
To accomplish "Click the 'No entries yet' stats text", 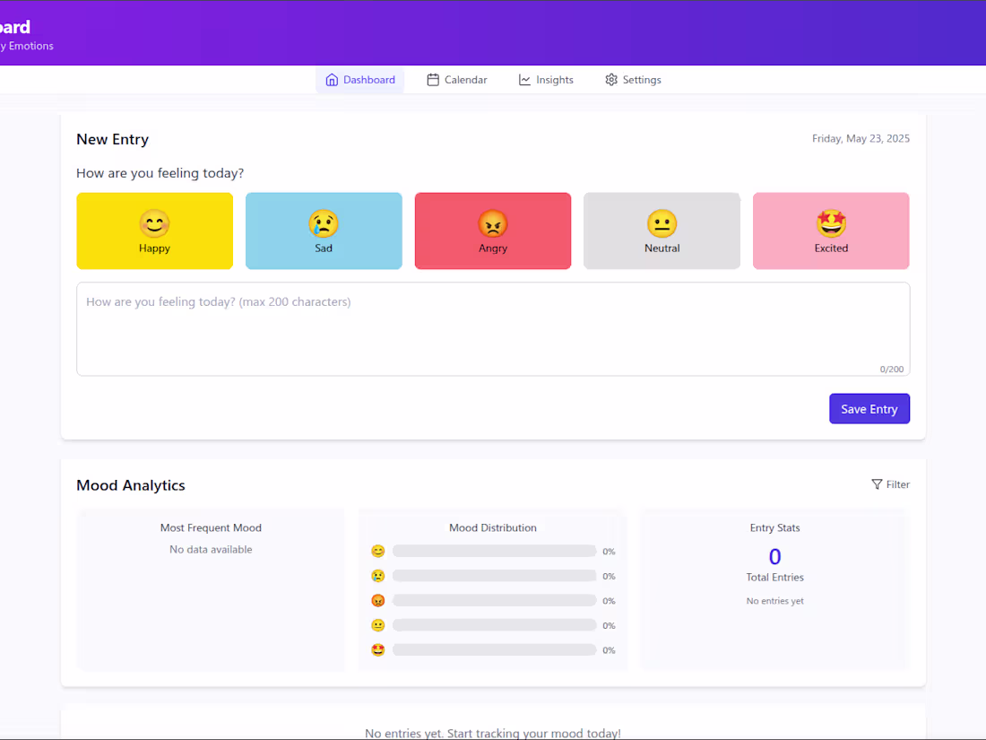I will (774, 601).
